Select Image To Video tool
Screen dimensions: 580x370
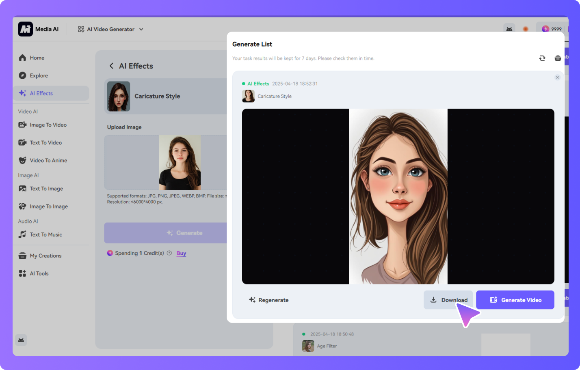pyautogui.click(x=48, y=125)
